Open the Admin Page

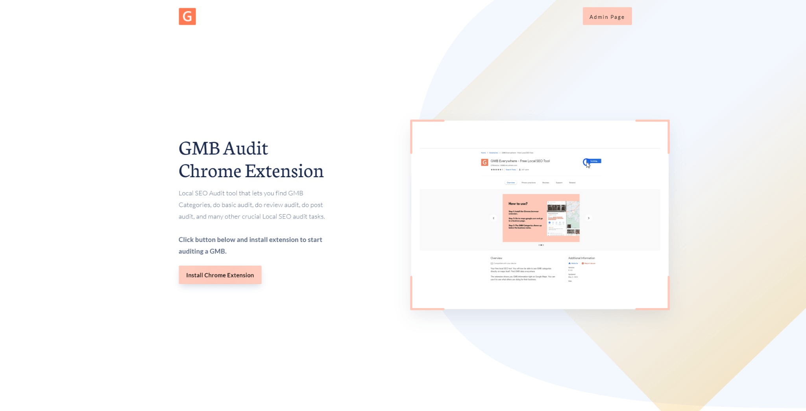click(607, 17)
